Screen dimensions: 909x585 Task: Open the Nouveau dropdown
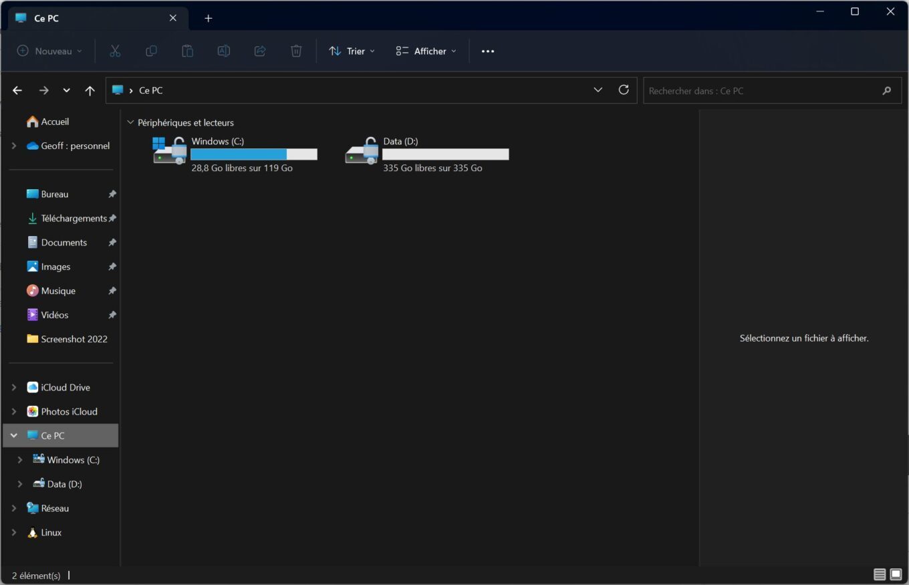coord(49,51)
